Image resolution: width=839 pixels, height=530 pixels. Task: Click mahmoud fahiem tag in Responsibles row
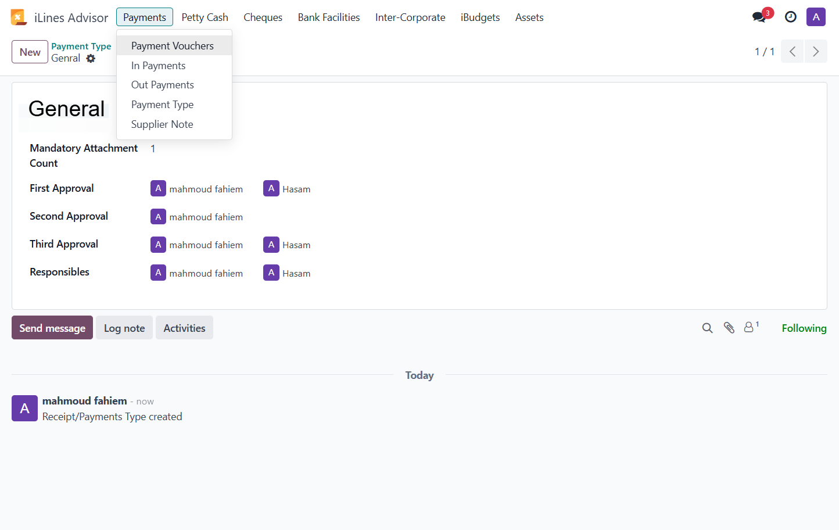pyautogui.click(x=197, y=273)
